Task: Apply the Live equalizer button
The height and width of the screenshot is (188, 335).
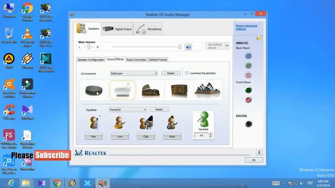Action: tap(120, 136)
